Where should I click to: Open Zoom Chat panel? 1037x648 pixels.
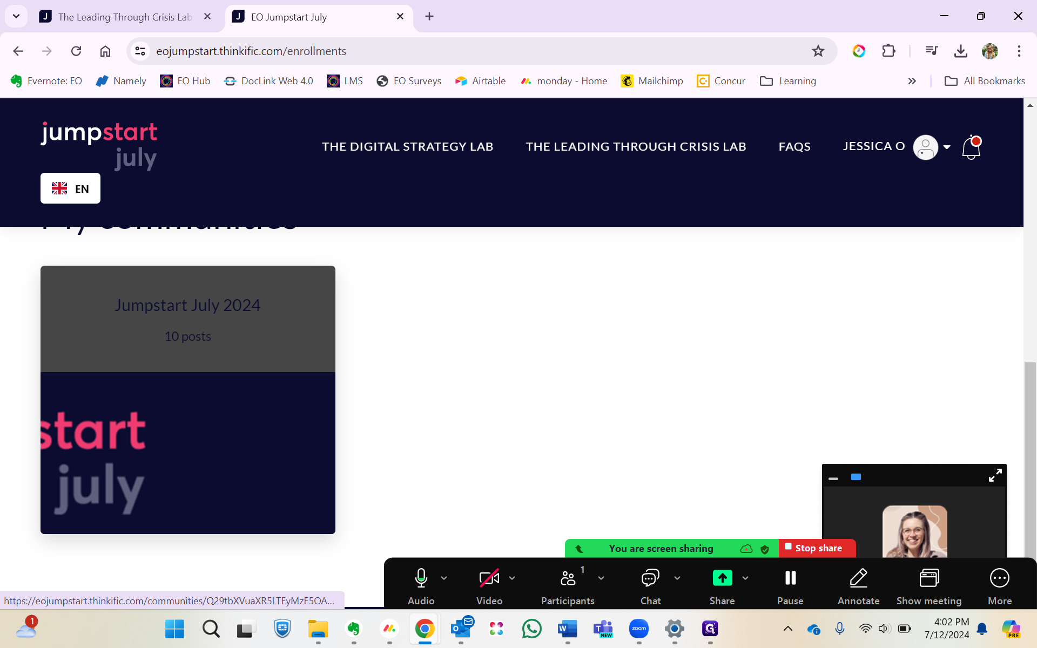coord(650,585)
